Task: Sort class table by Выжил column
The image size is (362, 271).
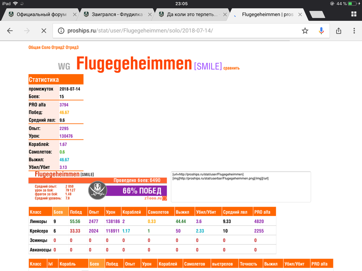Action: pos(185,212)
